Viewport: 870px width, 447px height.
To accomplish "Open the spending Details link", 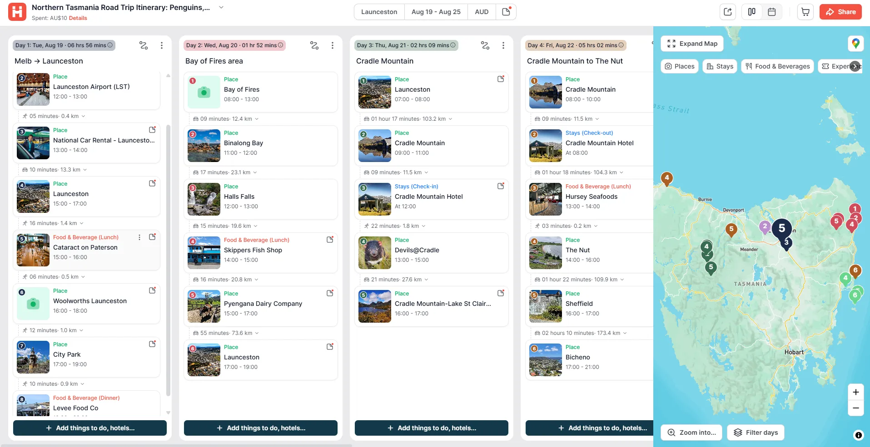I will (x=78, y=18).
